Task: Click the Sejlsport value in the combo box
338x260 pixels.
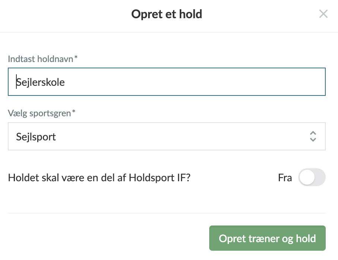Action: point(36,137)
